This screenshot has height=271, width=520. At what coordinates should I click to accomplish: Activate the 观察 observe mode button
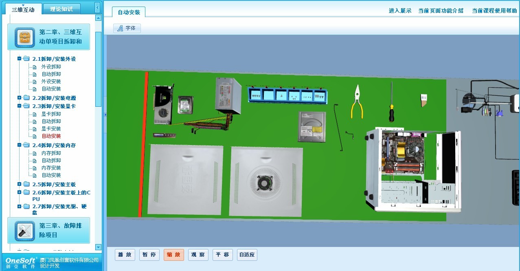[198, 255]
